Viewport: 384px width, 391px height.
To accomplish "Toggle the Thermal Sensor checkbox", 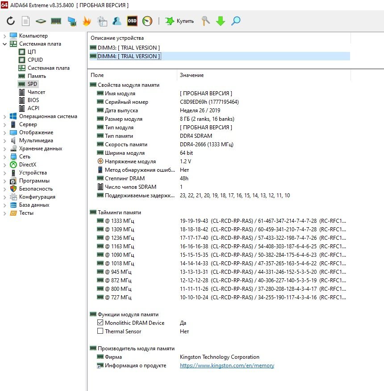I will tap(100, 331).
